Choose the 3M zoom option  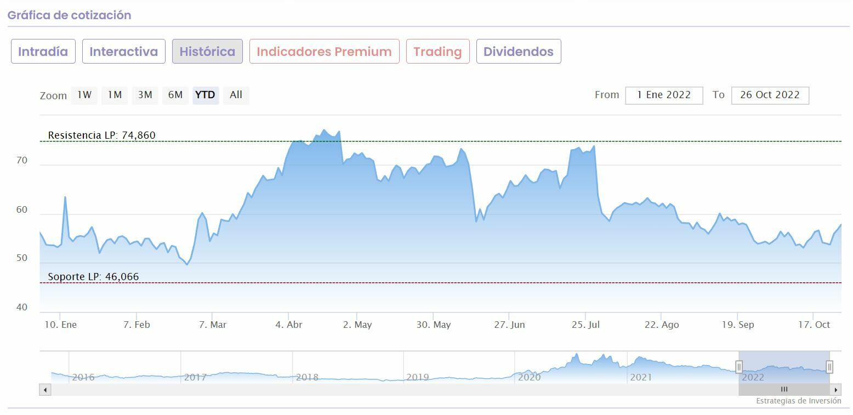pos(145,95)
